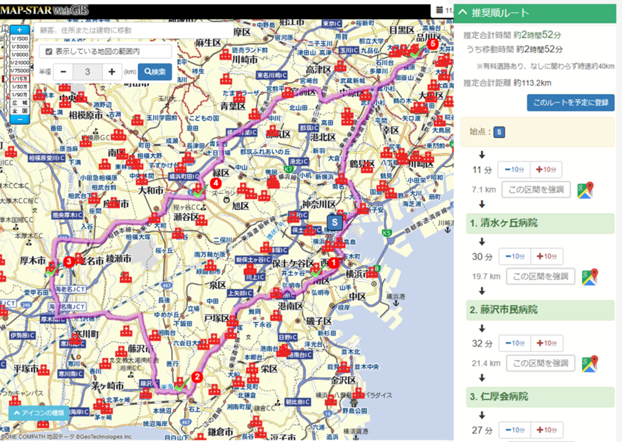Viewport: 622px width, 442px height.
Task: Click route stop marker 4 near Midori-ku
Action: 215,183
